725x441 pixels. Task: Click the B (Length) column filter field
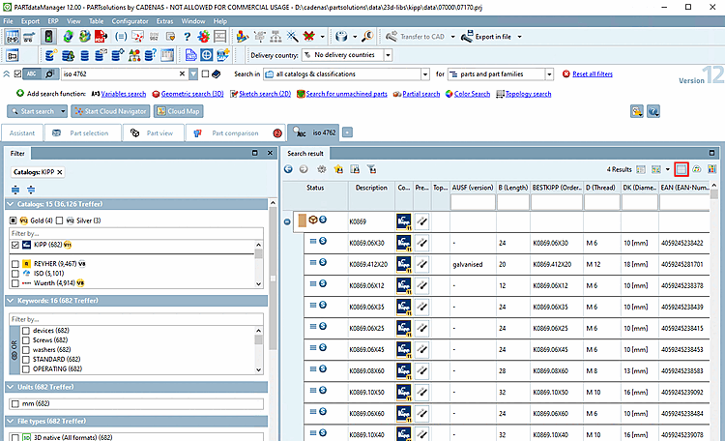pos(513,202)
